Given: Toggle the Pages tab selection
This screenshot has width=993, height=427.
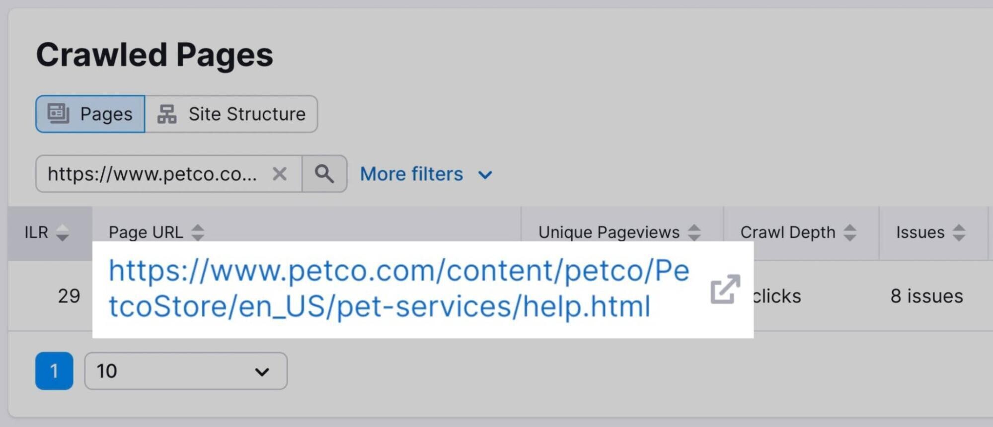Looking at the screenshot, I should tap(89, 114).
